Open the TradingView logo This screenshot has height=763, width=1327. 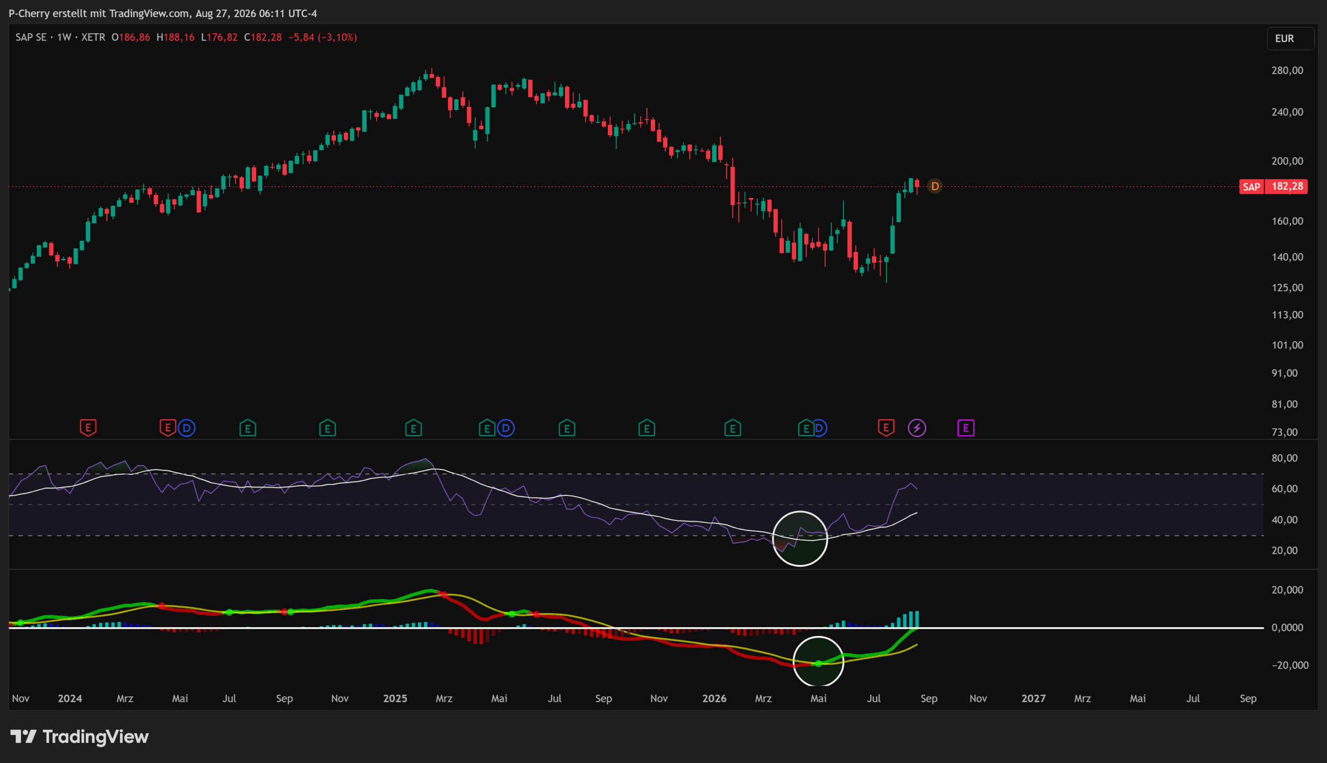[80, 737]
